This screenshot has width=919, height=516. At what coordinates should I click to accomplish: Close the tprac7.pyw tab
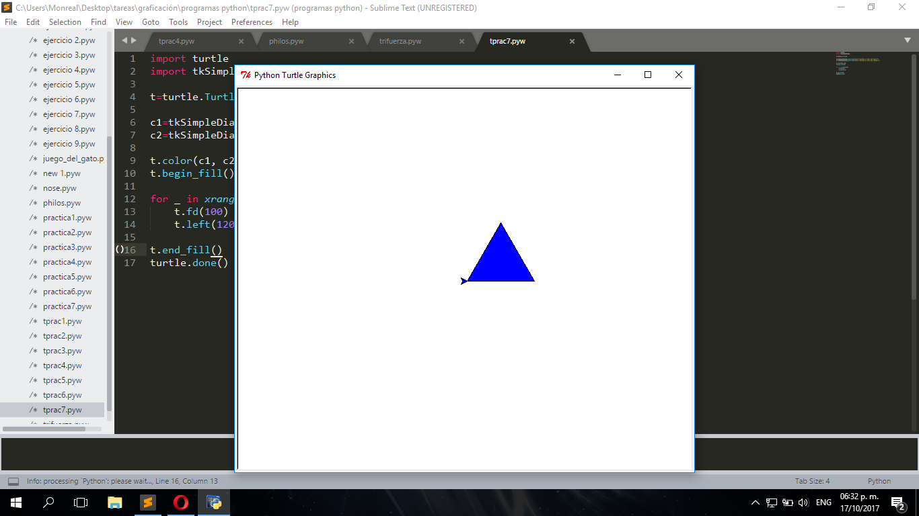click(x=572, y=41)
